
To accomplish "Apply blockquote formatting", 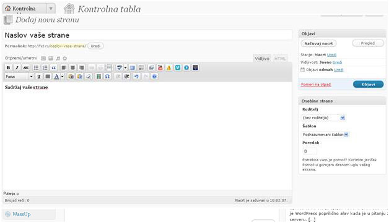I will pyautogui.click(x=54, y=67).
